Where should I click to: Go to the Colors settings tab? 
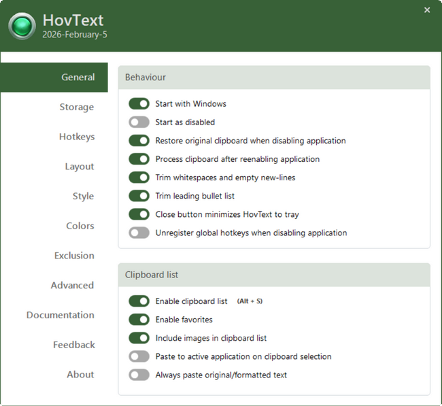point(80,226)
